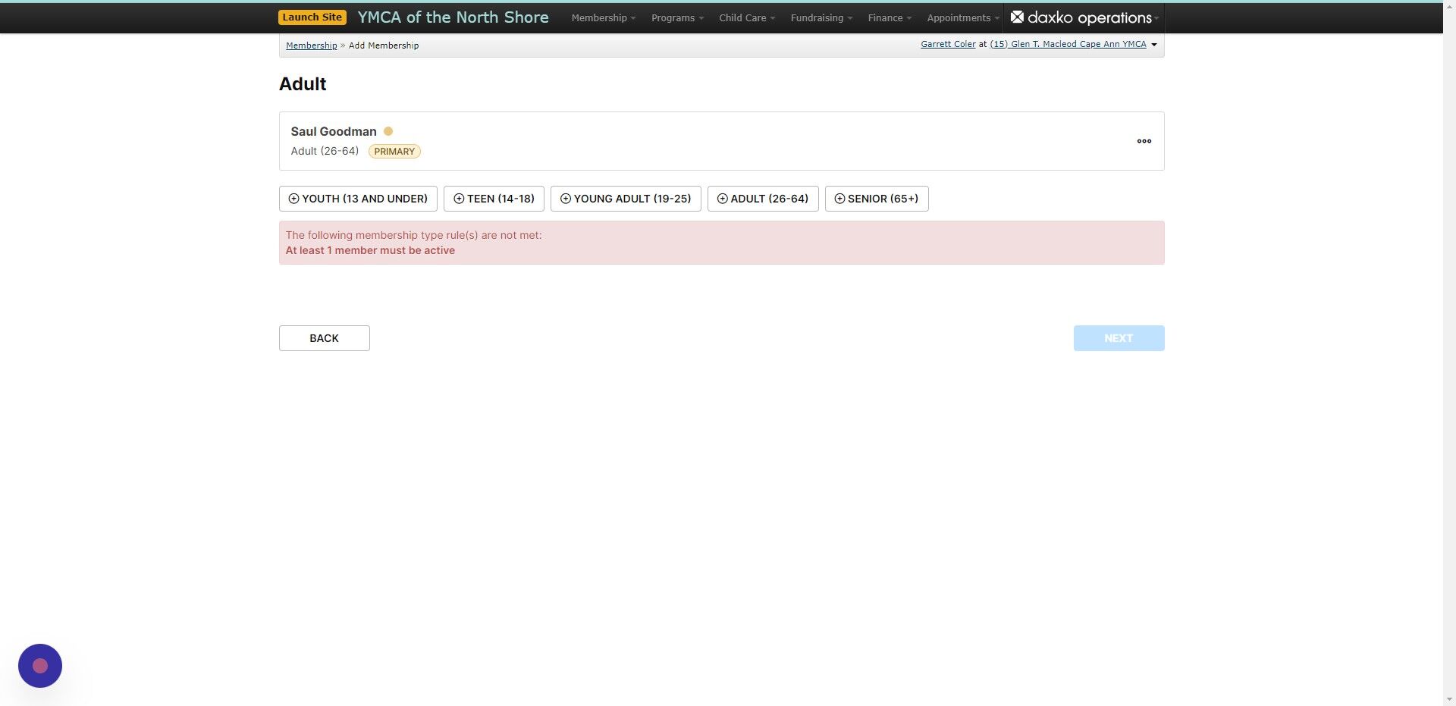Add an Adult (26-64) member
The height and width of the screenshot is (706, 1456).
coord(763,199)
